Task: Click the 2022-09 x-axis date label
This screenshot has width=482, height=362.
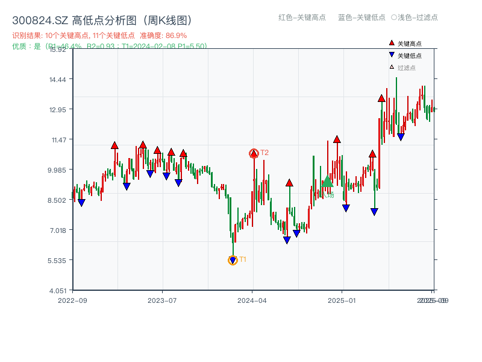Action: point(72,300)
